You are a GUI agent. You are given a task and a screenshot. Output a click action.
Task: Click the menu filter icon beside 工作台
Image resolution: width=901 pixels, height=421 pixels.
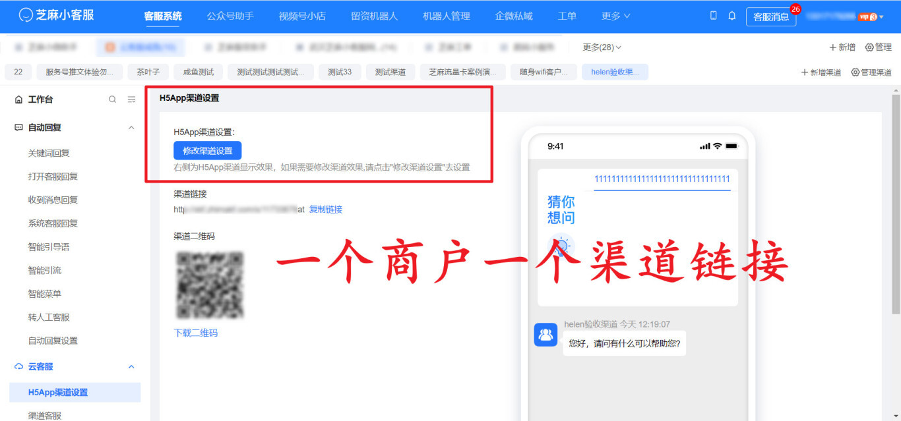point(131,99)
